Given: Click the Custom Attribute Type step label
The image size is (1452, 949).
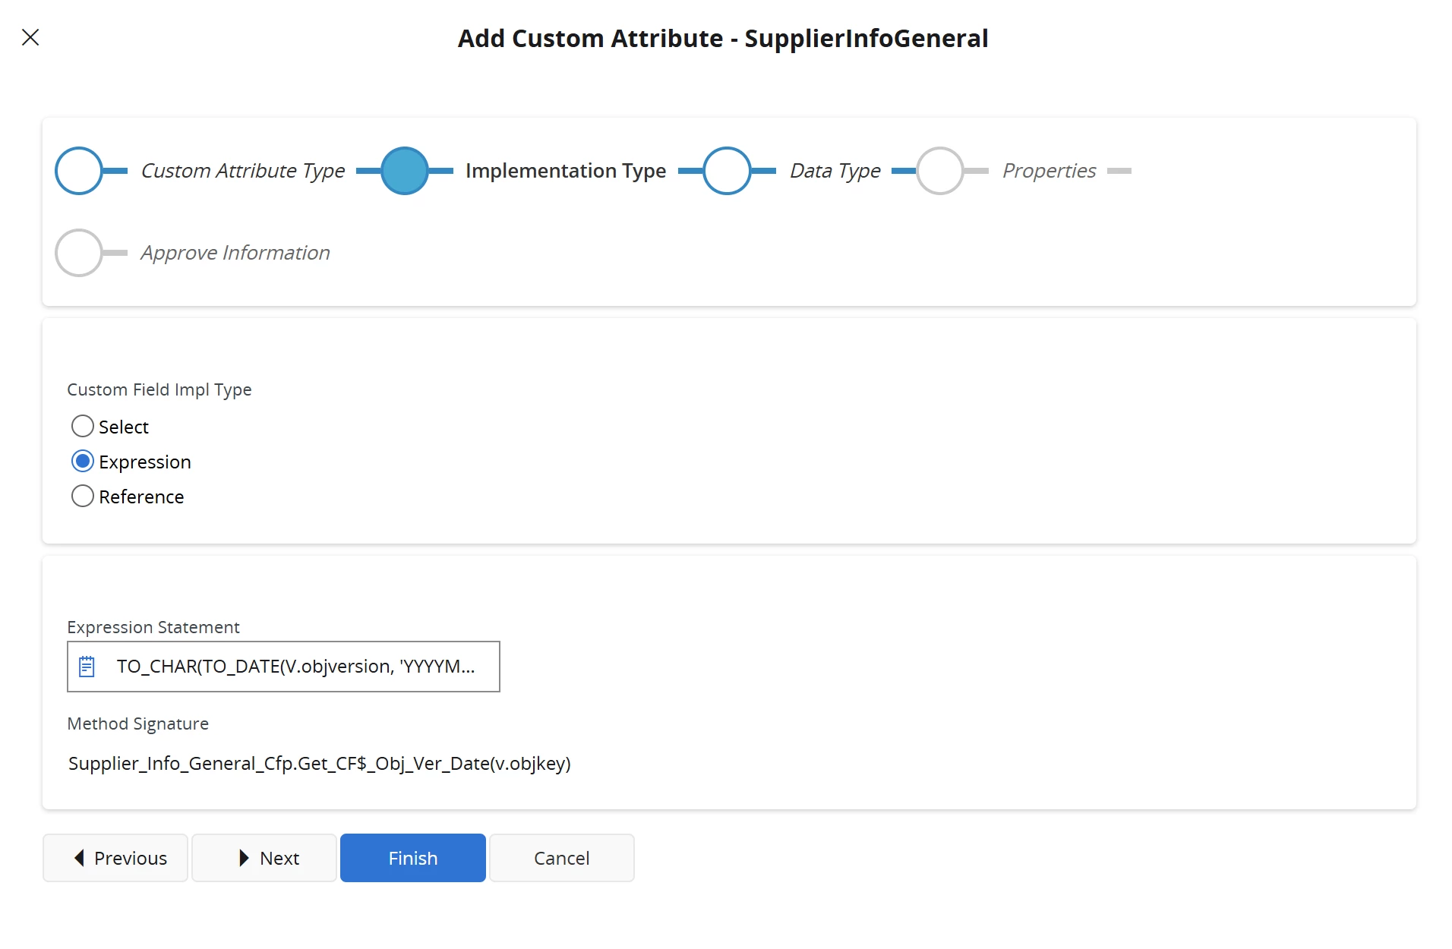Looking at the screenshot, I should click(243, 171).
